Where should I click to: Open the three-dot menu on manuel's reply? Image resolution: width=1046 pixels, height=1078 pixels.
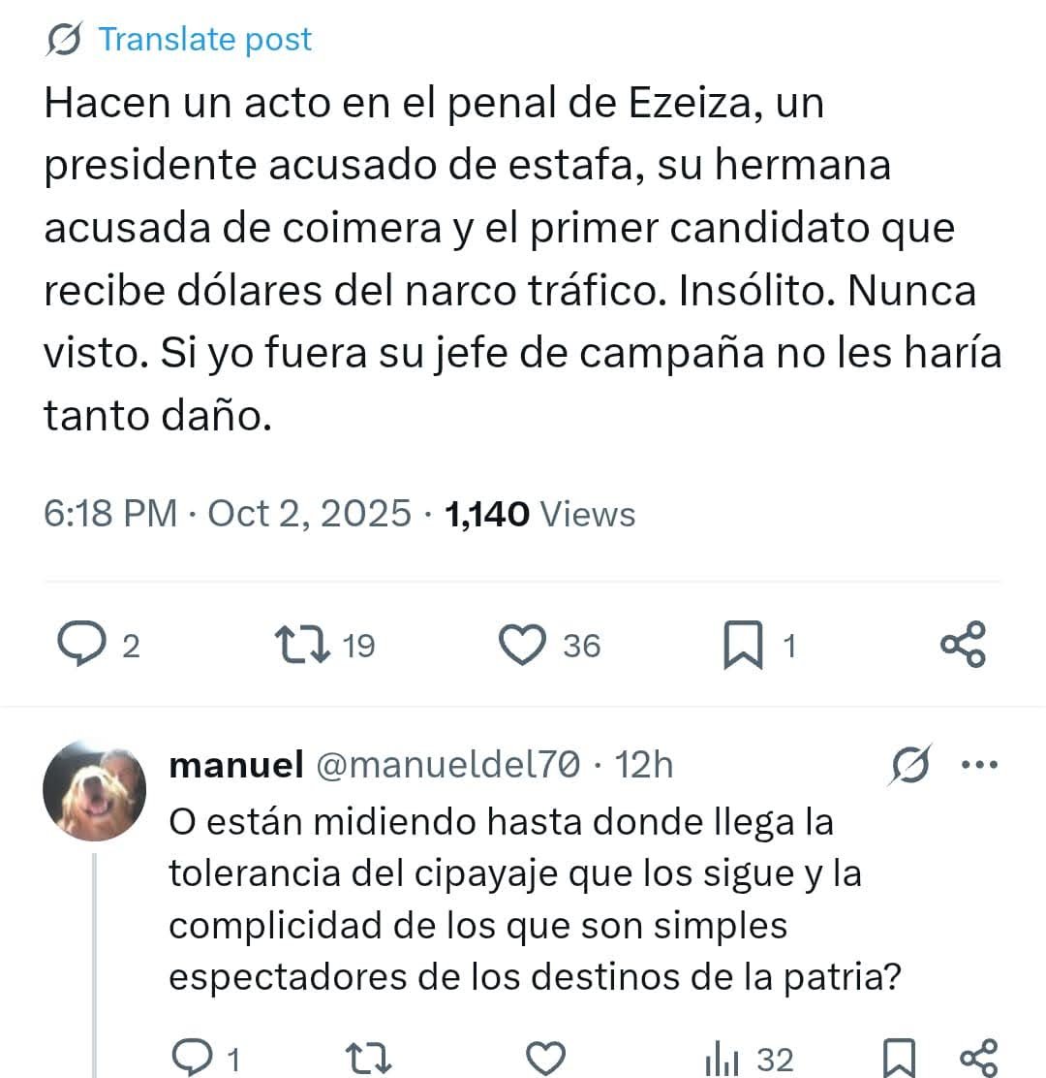977,765
